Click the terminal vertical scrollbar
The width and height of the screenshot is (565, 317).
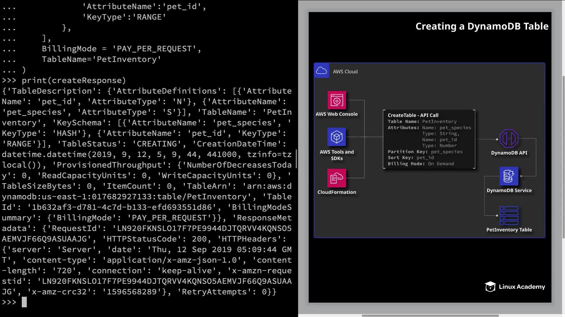(296, 158)
